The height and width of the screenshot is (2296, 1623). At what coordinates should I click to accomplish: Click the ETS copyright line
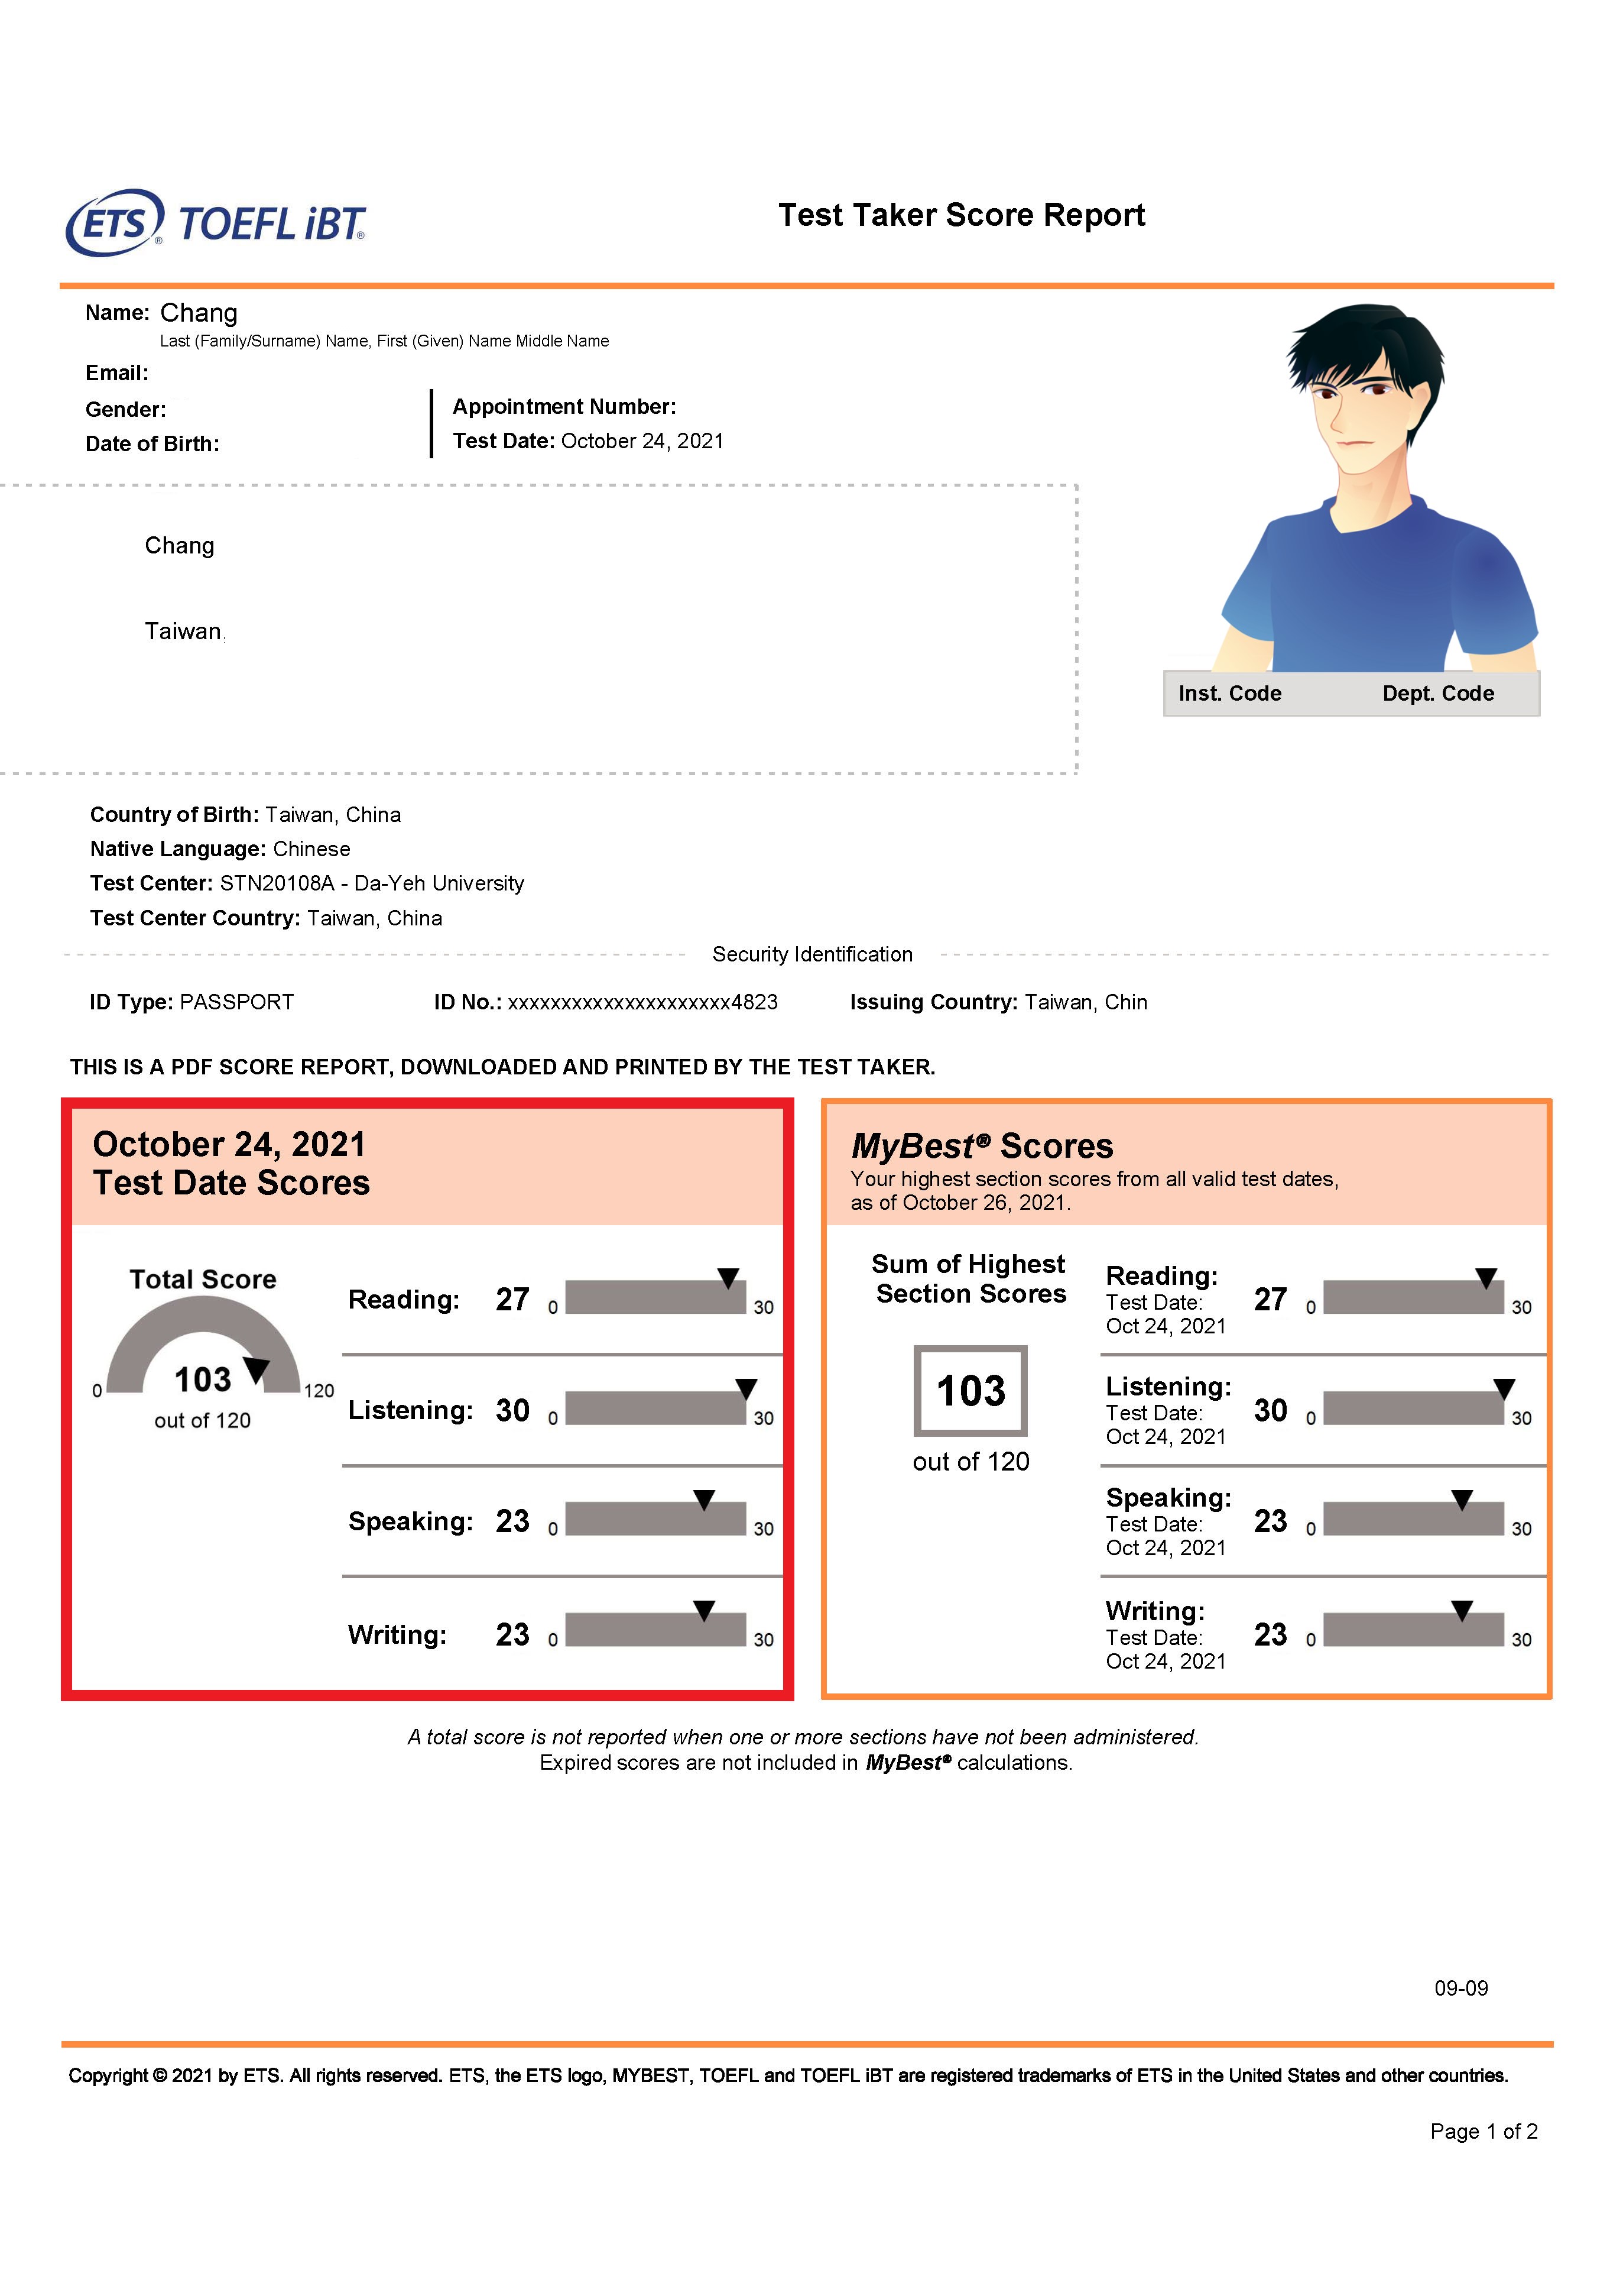pos(787,2075)
